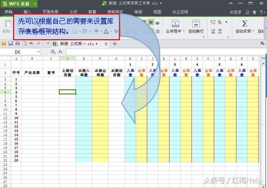Click the name box showing D6
The image size is (267, 188).
pyautogui.click(x=18, y=52)
